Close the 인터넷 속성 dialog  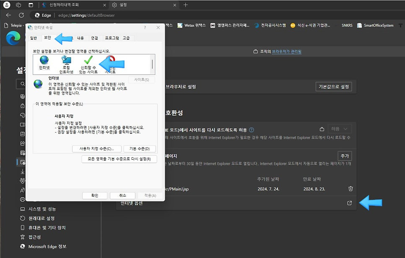tap(158, 28)
